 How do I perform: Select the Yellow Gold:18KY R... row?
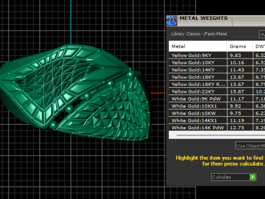click(217, 85)
